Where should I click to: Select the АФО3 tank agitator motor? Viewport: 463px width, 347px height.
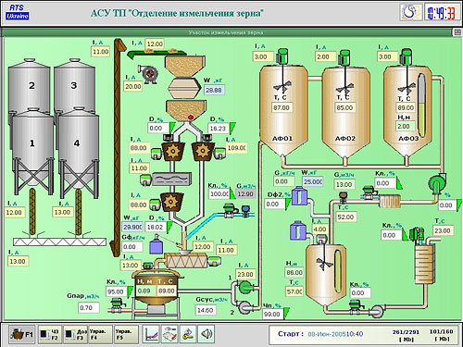pyautogui.click(x=407, y=57)
